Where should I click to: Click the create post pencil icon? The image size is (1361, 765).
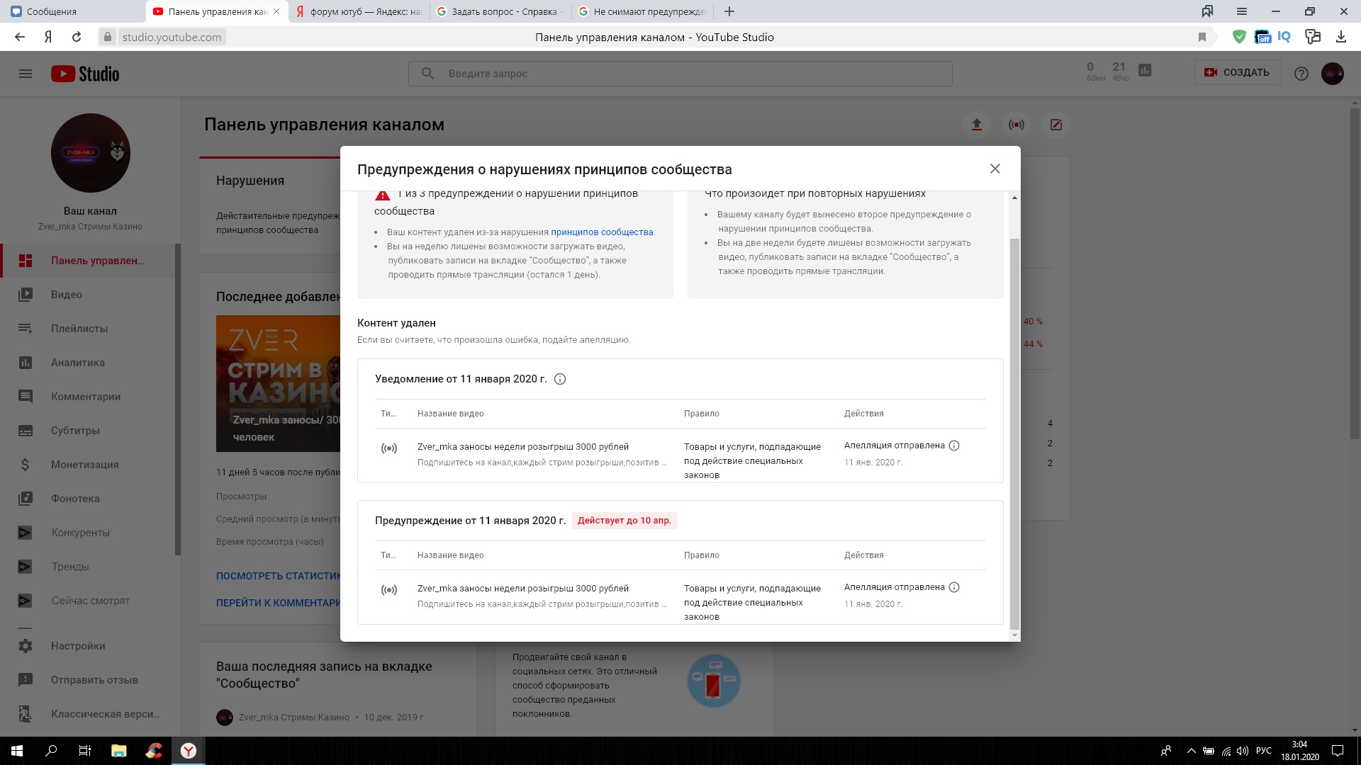(x=1055, y=125)
